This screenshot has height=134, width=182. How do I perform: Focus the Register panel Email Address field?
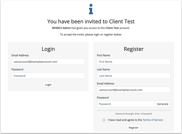133,90
